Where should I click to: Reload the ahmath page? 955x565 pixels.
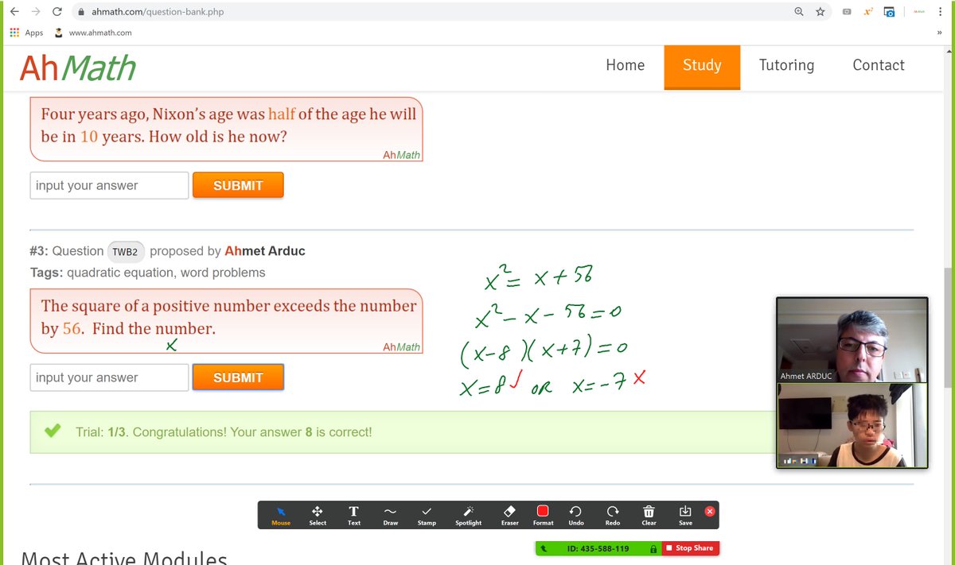click(x=57, y=12)
